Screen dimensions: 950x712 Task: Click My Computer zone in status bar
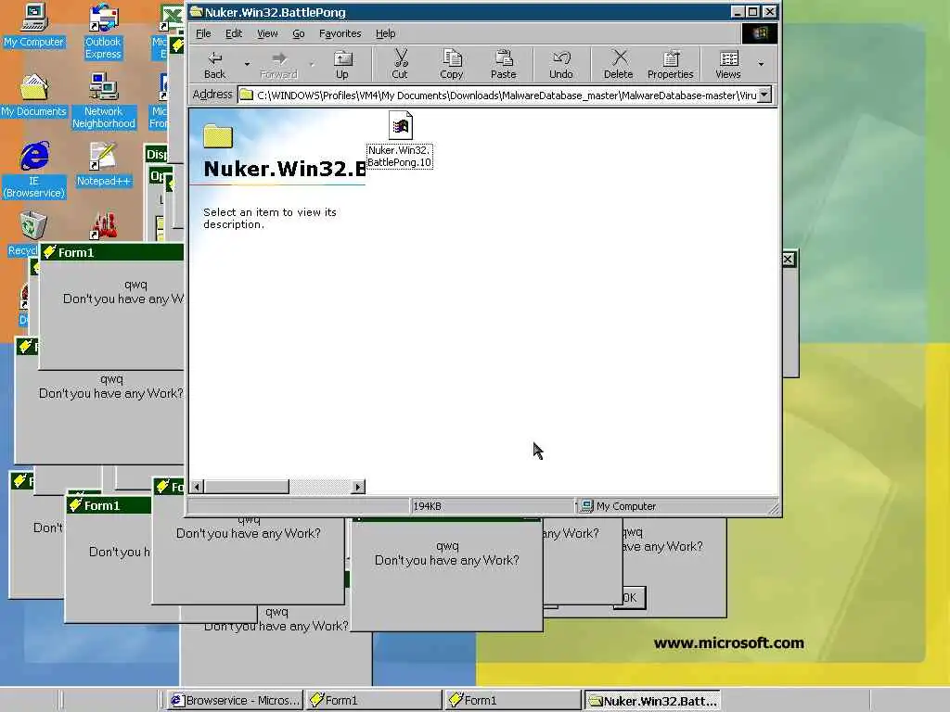618,506
